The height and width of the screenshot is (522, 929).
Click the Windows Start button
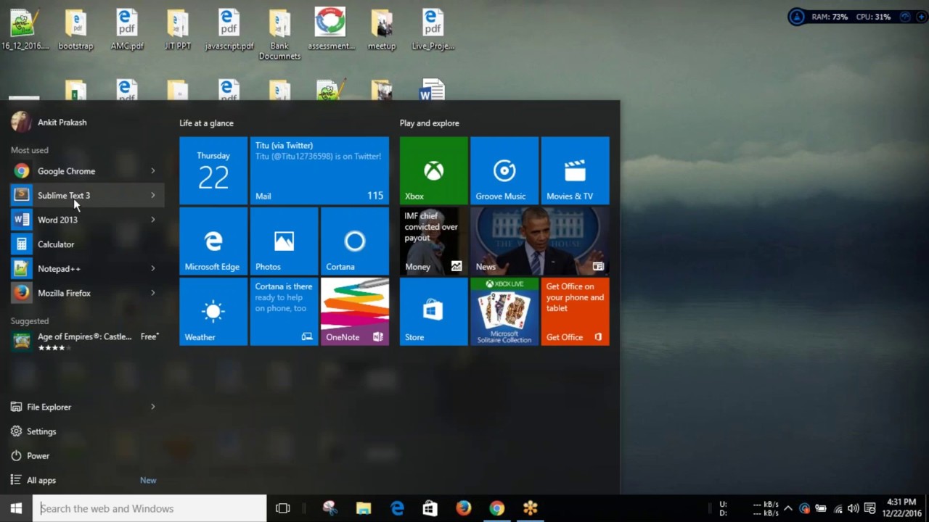coord(16,508)
